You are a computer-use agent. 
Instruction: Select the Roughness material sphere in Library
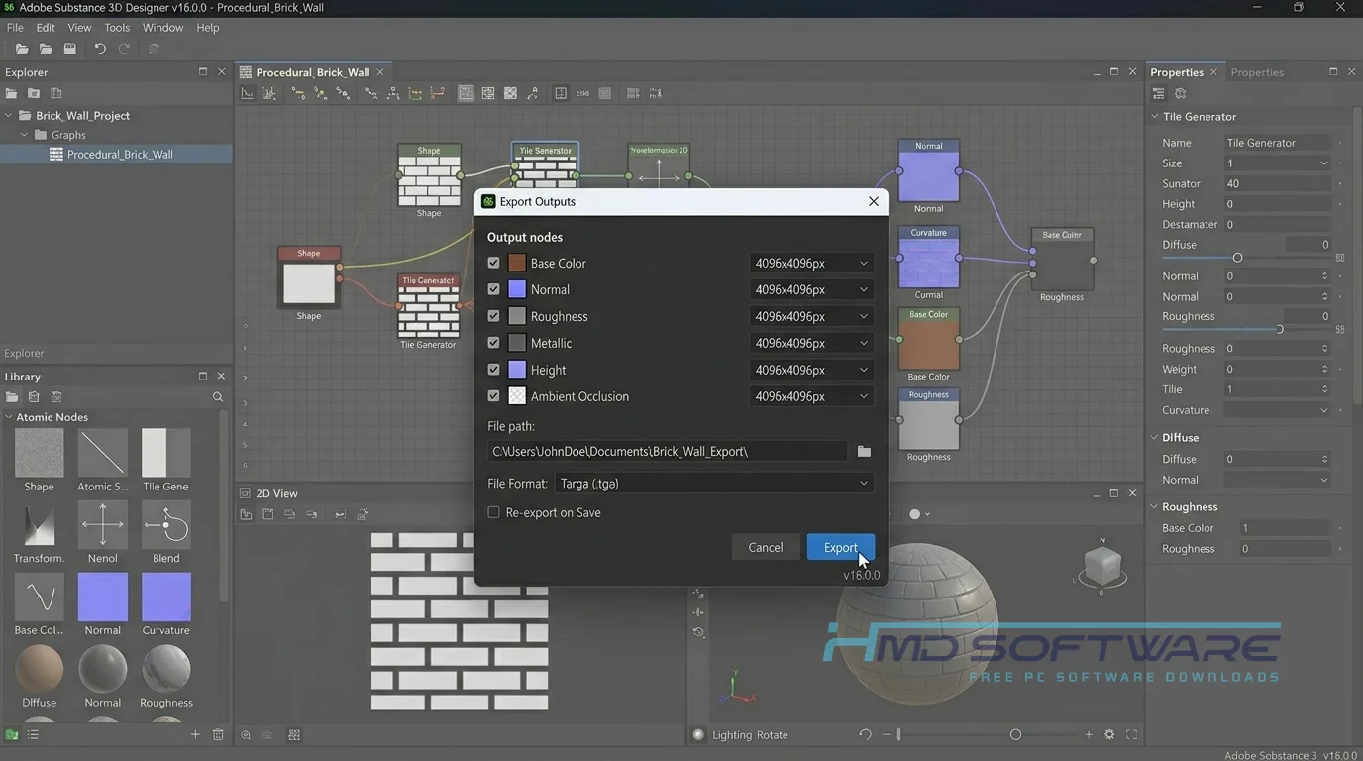166,669
